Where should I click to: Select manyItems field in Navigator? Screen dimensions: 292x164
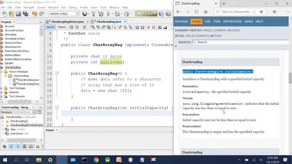click(17, 133)
